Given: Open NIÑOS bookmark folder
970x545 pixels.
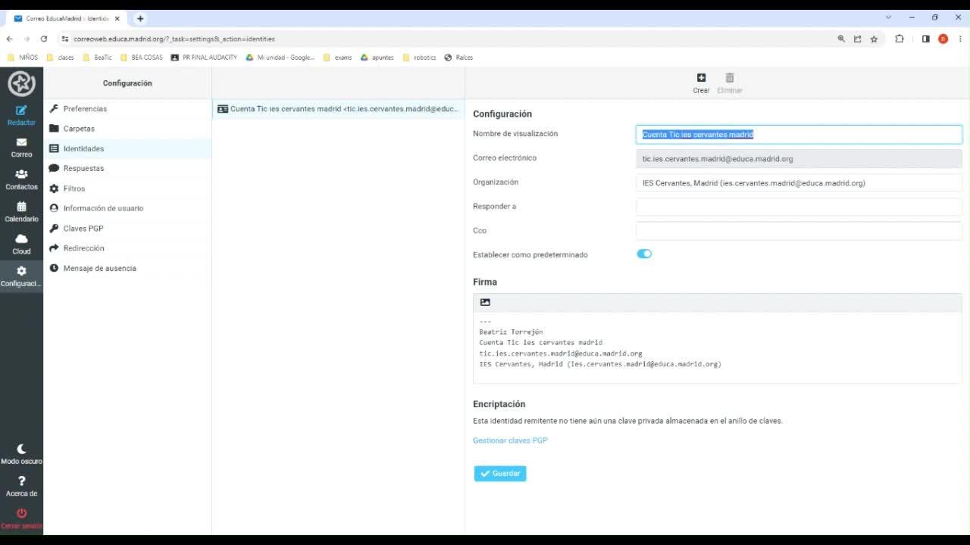Looking at the screenshot, I should click(x=23, y=58).
